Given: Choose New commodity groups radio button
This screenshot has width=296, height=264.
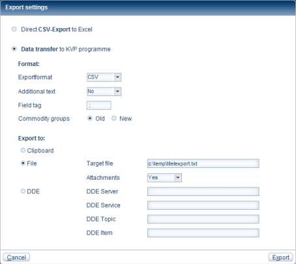Looking at the screenshot, I should point(114,118).
